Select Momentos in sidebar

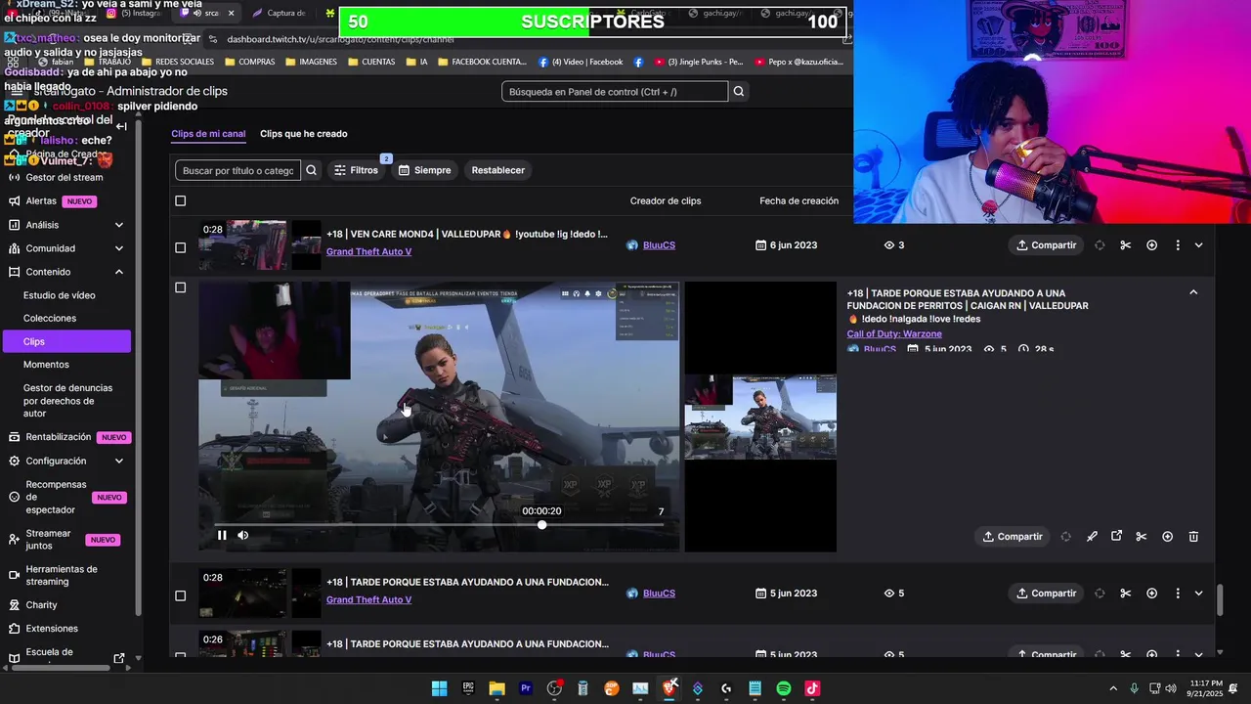(x=46, y=365)
